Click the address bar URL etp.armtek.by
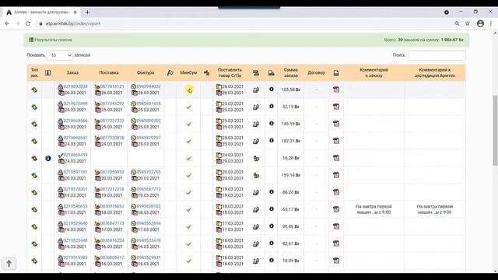 pyautogui.click(x=72, y=23)
